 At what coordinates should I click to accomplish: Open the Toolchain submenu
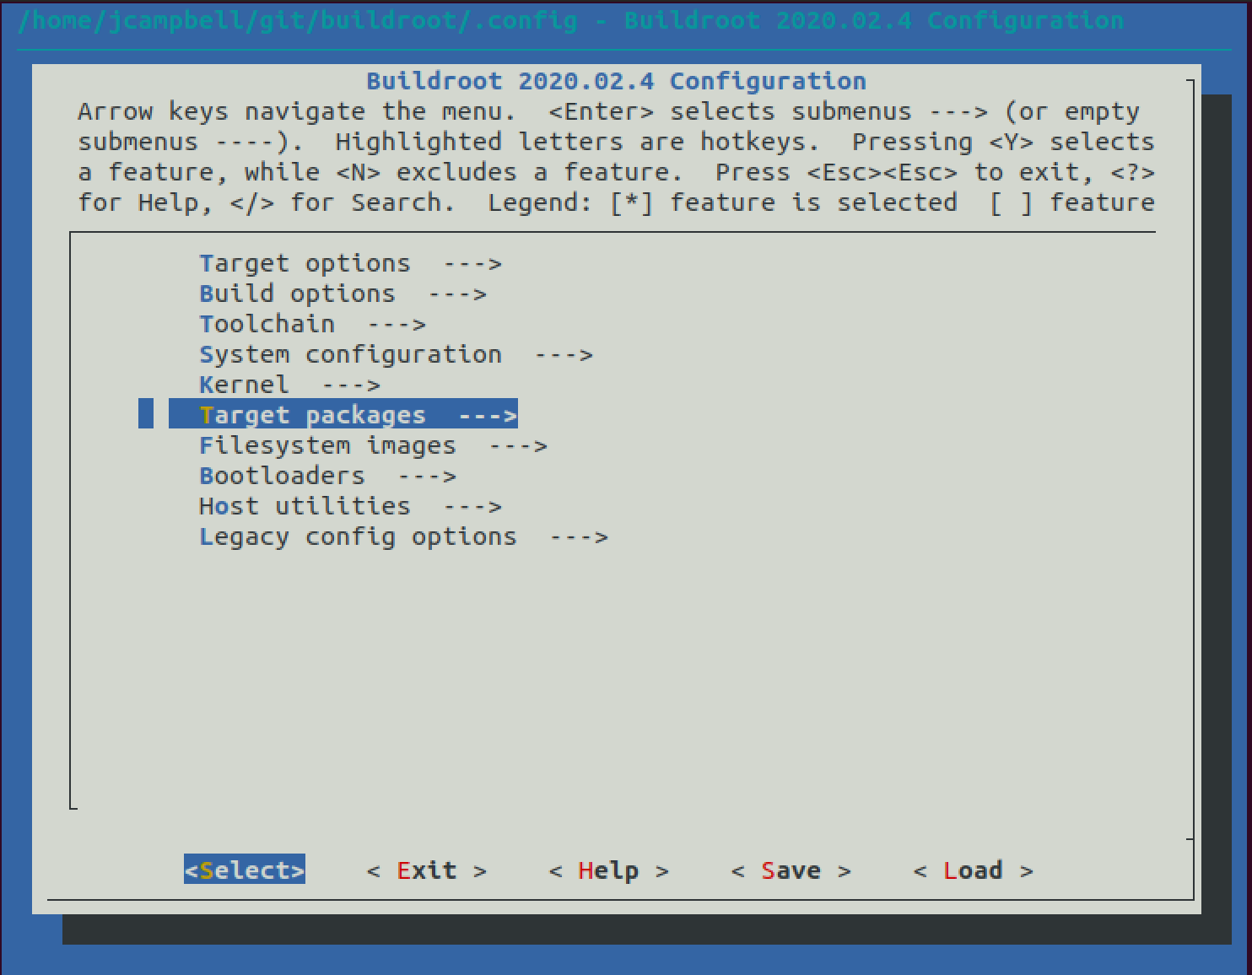click(x=312, y=324)
